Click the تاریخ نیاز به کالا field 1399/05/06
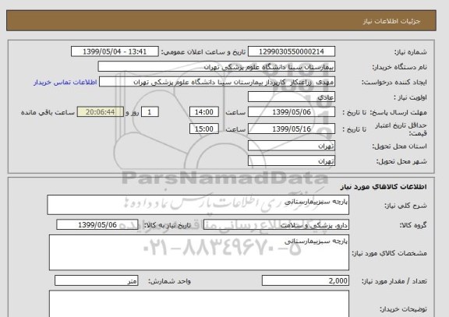Viewport: 449px width, 317px height. [x=97, y=224]
